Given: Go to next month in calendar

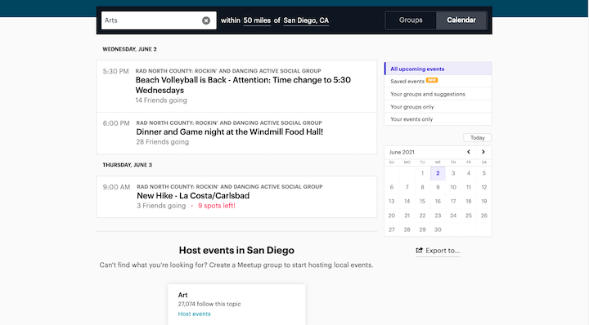Looking at the screenshot, I should click(483, 152).
